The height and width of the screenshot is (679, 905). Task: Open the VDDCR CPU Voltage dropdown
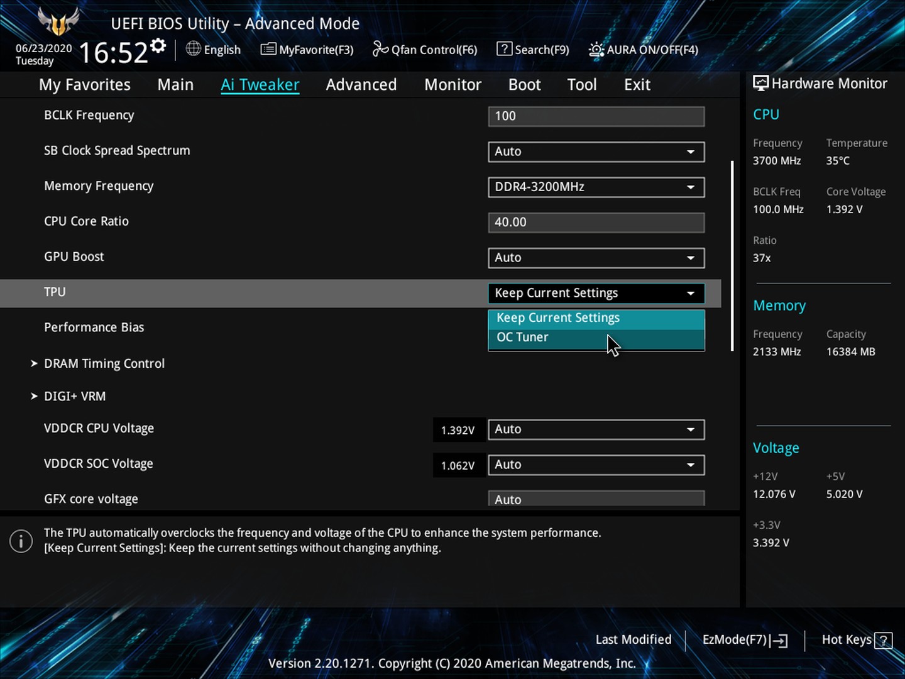pyautogui.click(x=596, y=429)
